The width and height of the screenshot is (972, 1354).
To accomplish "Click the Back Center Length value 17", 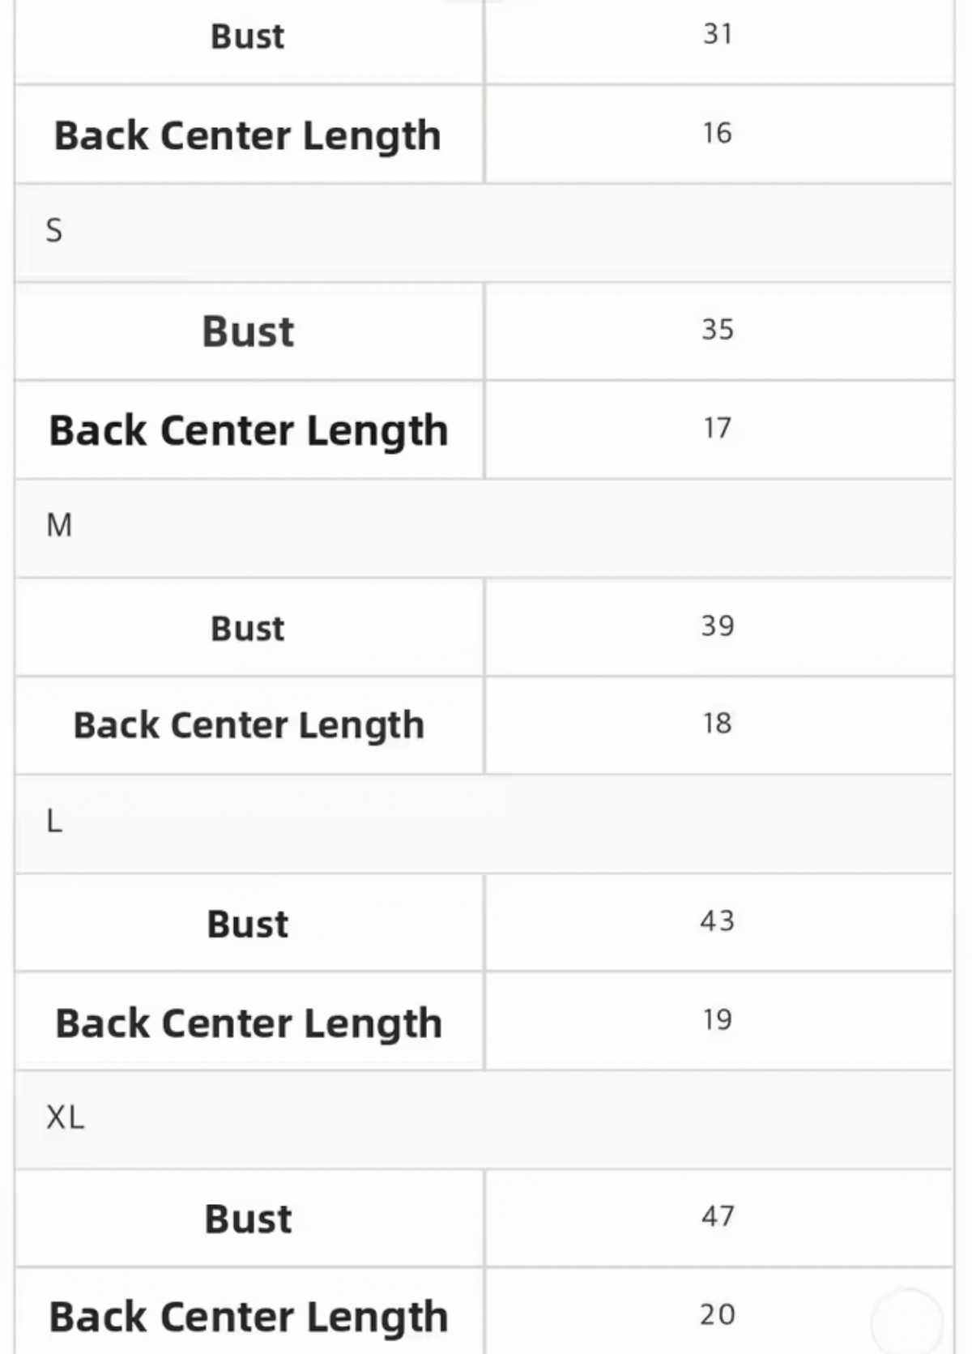I will (718, 429).
